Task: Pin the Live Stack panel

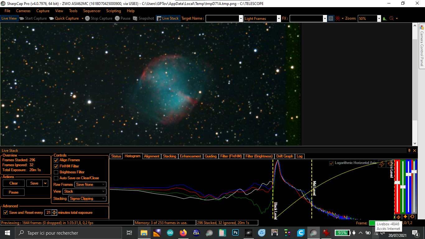Action: tap(409, 151)
